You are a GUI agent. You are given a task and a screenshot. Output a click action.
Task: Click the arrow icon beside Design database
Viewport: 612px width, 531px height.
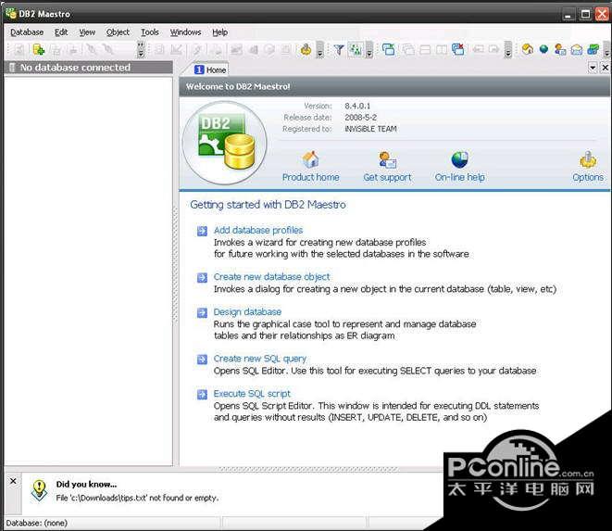click(x=202, y=313)
